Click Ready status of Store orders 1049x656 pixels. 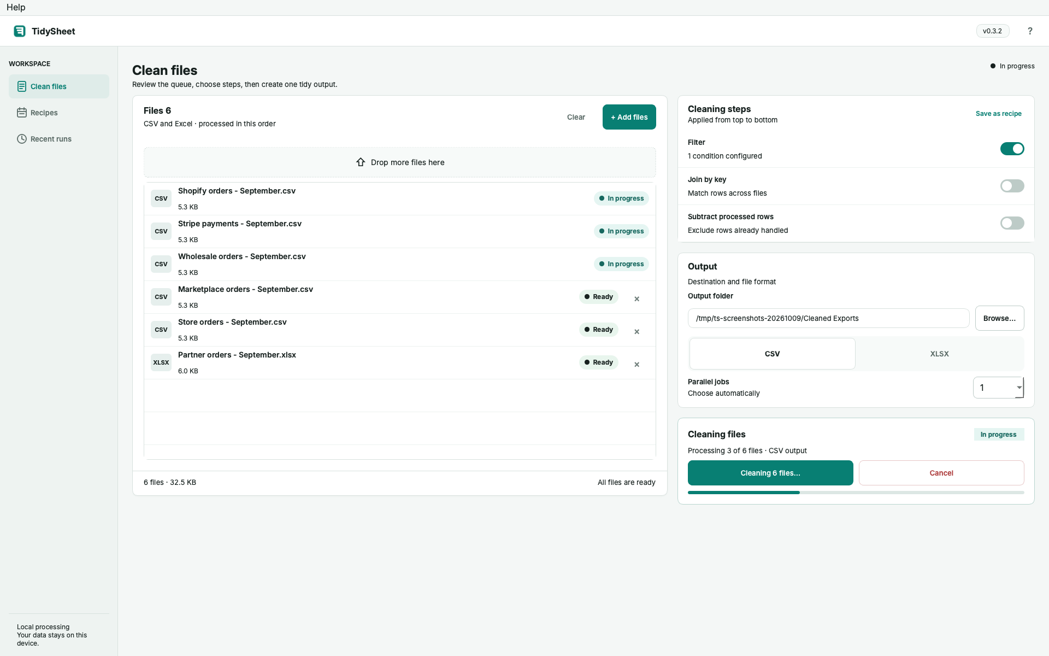click(x=598, y=330)
